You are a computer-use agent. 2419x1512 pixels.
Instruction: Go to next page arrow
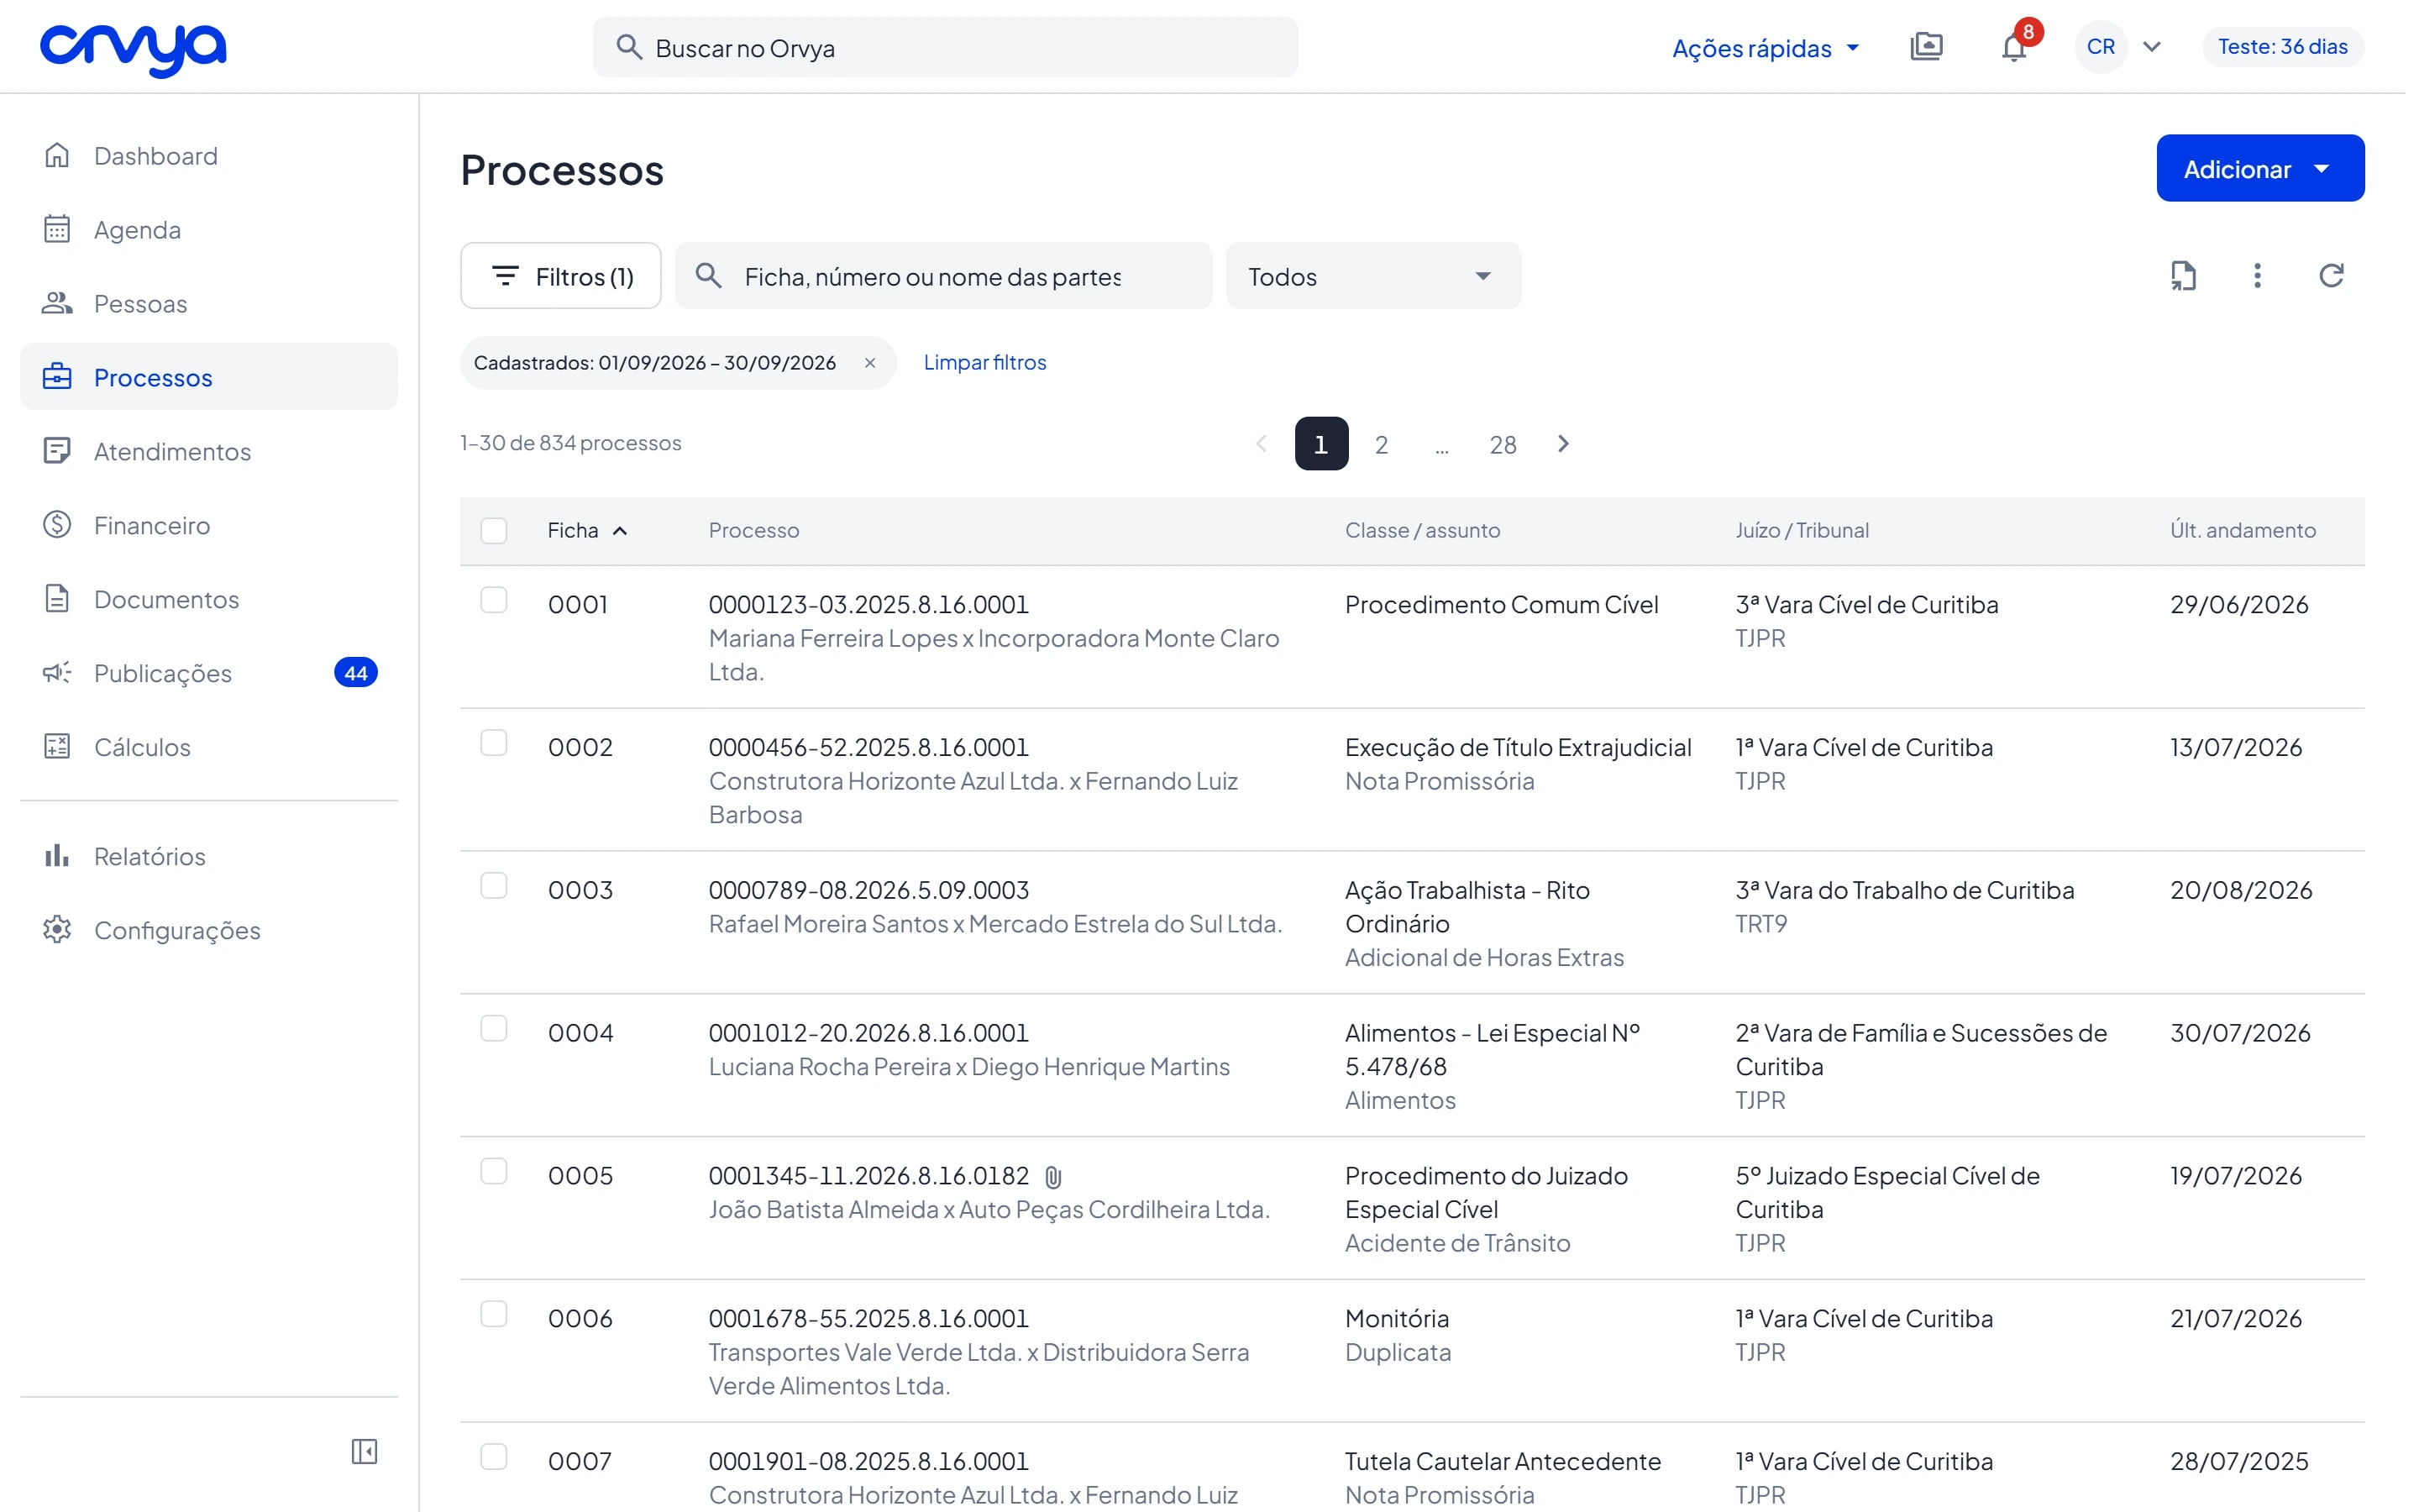[x=1563, y=444]
